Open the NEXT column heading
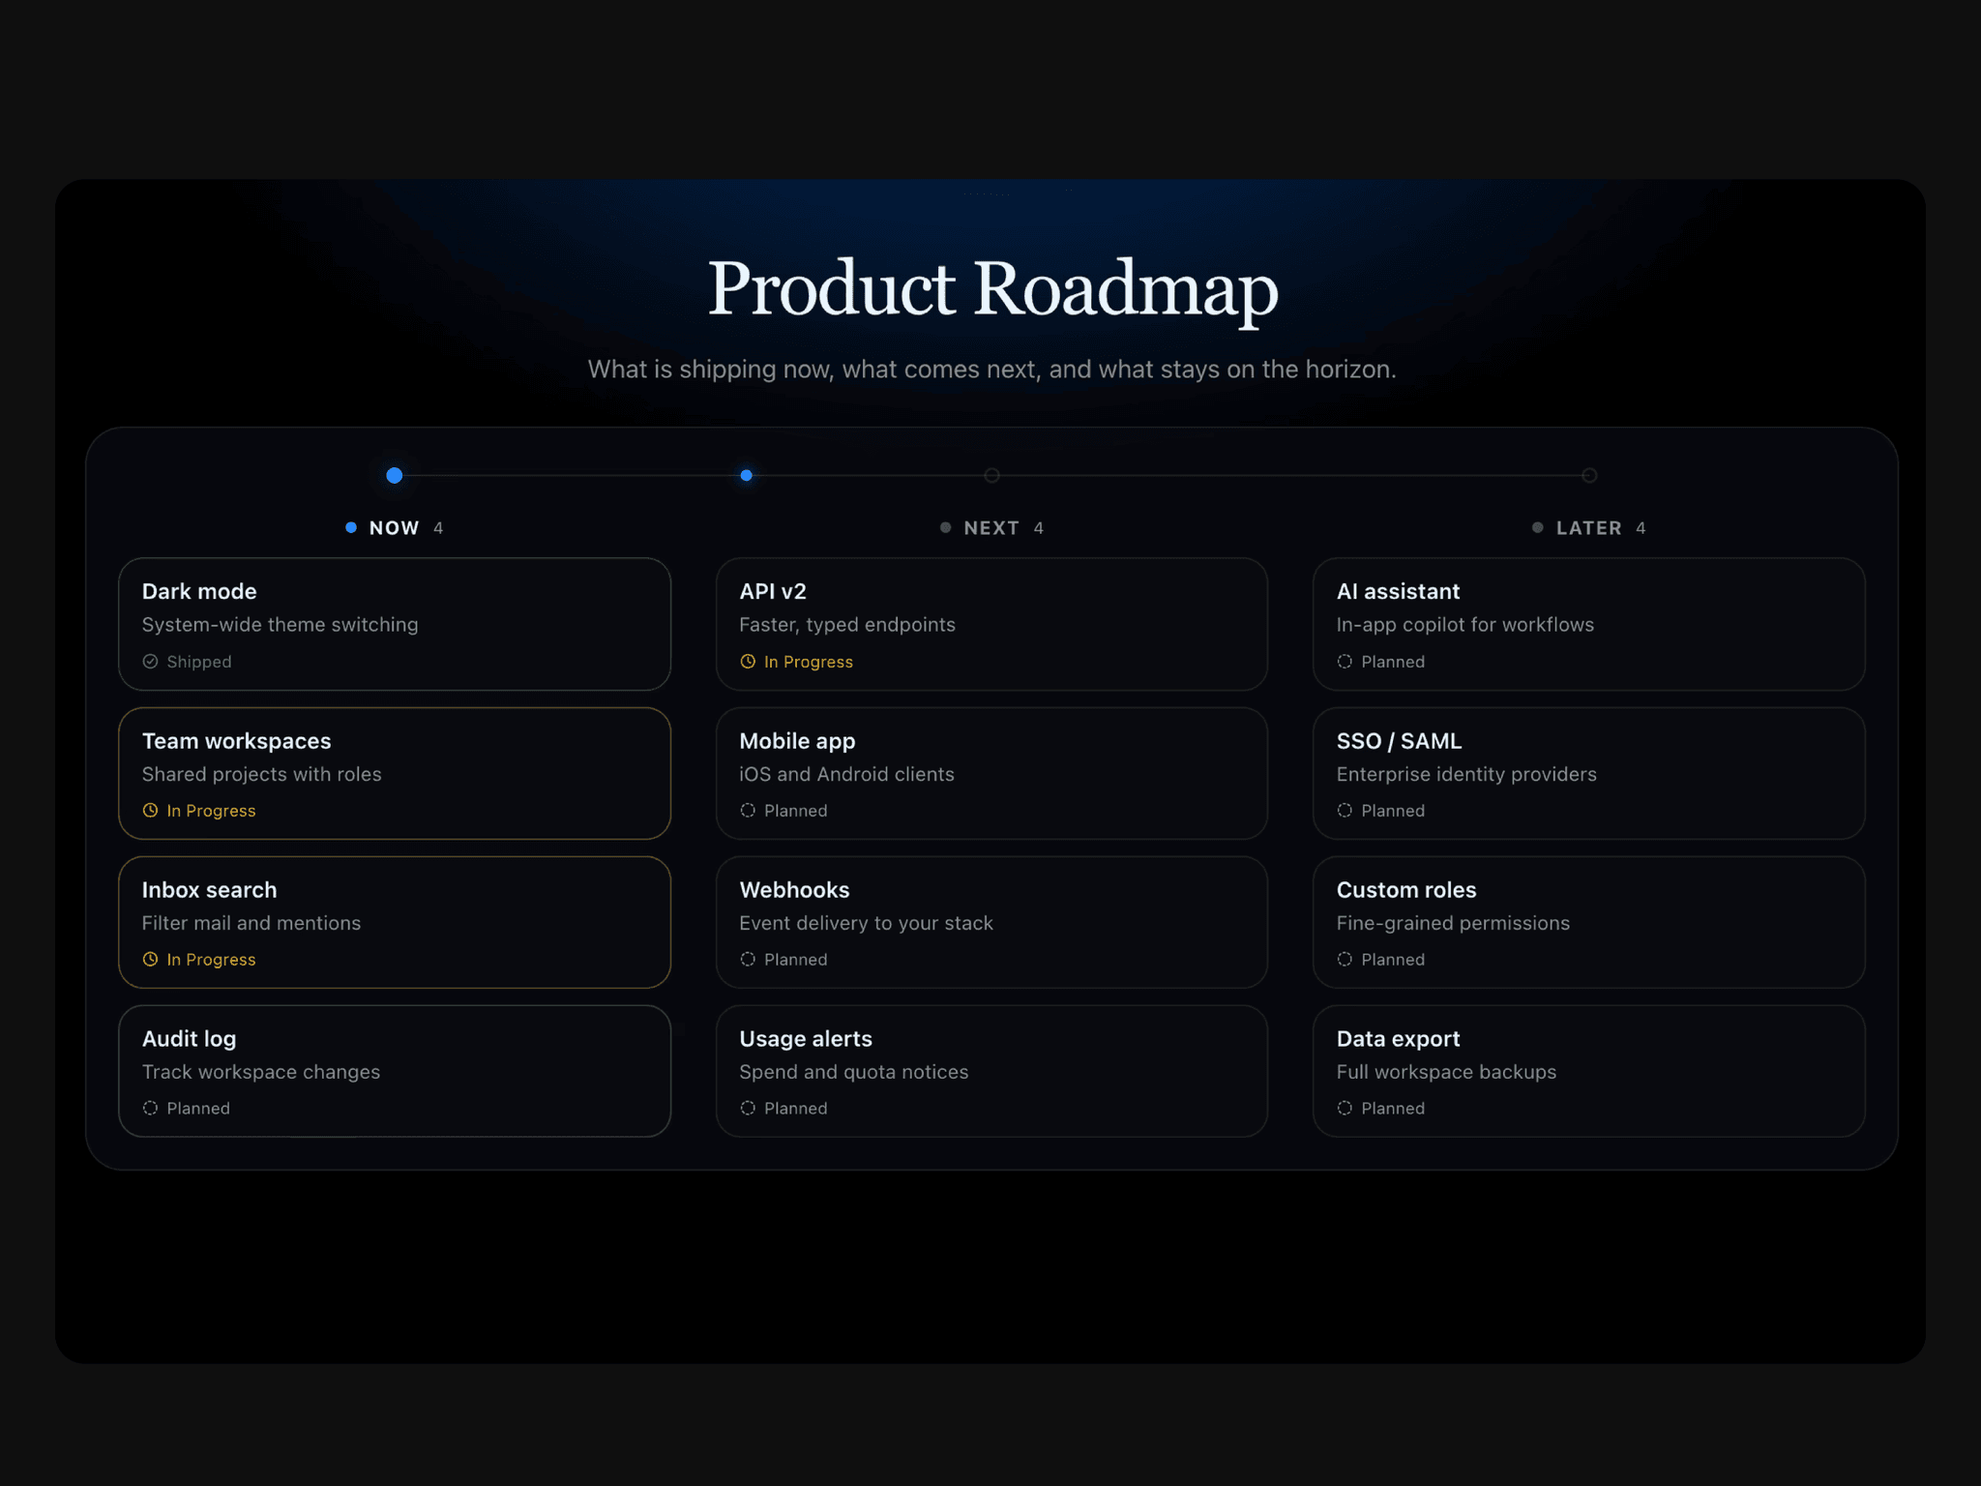1981x1486 pixels. point(991,528)
